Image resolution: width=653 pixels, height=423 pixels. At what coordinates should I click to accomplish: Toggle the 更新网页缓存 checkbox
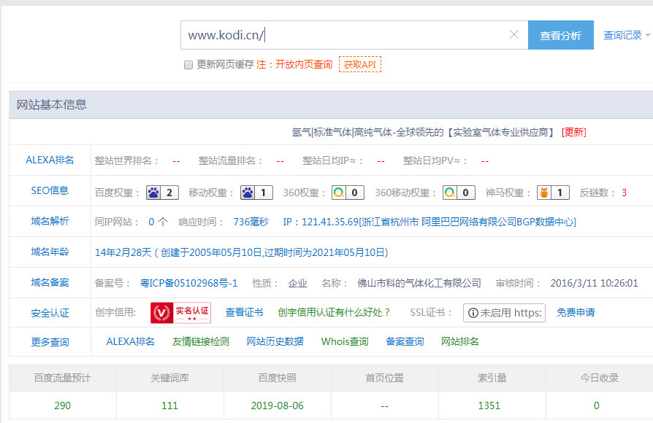pos(188,65)
